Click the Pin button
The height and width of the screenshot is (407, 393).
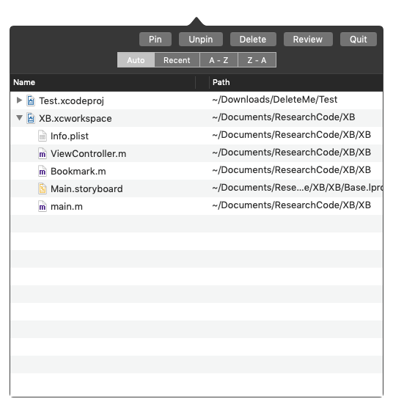tap(155, 39)
